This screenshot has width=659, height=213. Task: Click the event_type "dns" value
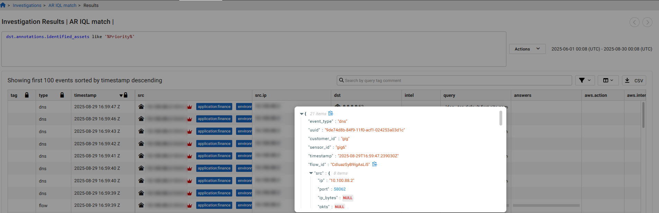pyautogui.click(x=342, y=121)
